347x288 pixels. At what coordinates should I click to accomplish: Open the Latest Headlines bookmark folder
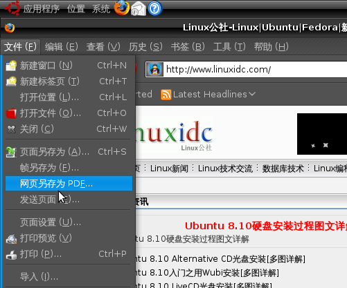click(x=208, y=95)
